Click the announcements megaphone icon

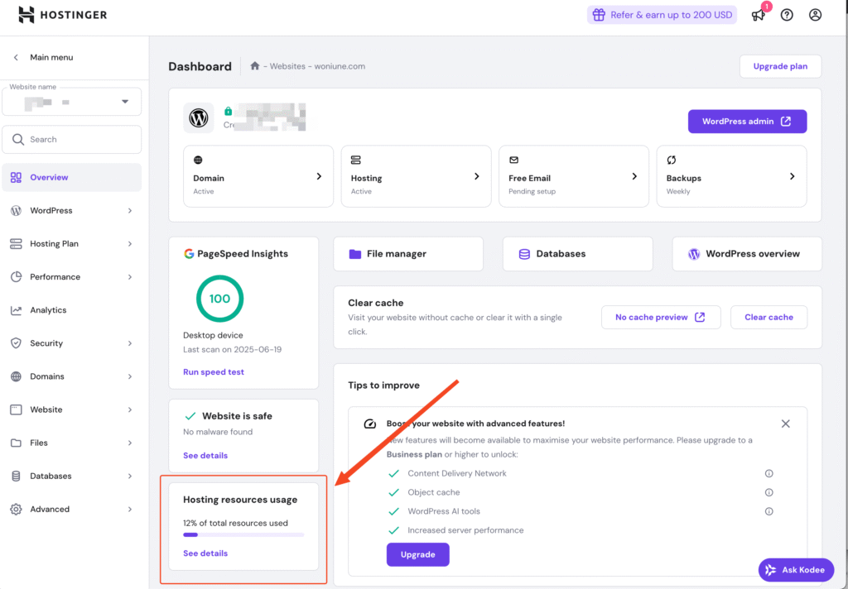point(758,15)
